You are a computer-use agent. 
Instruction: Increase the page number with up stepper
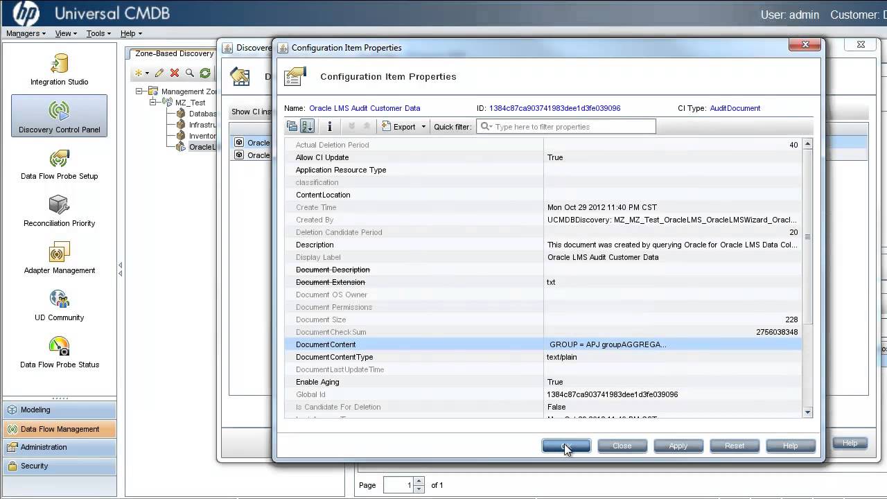(419, 482)
